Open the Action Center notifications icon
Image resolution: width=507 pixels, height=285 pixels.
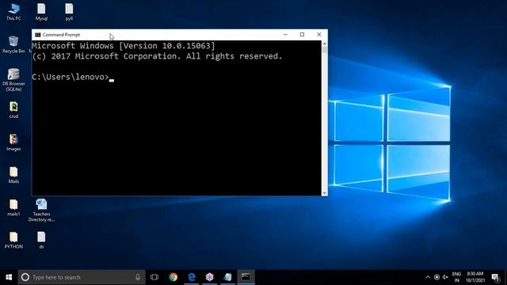[x=495, y=277]
